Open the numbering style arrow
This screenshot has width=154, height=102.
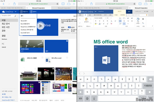126,18
